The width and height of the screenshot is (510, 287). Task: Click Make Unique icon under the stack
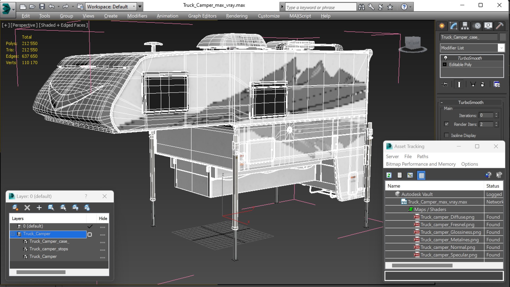pyautogui.click(x=473, y=85)
